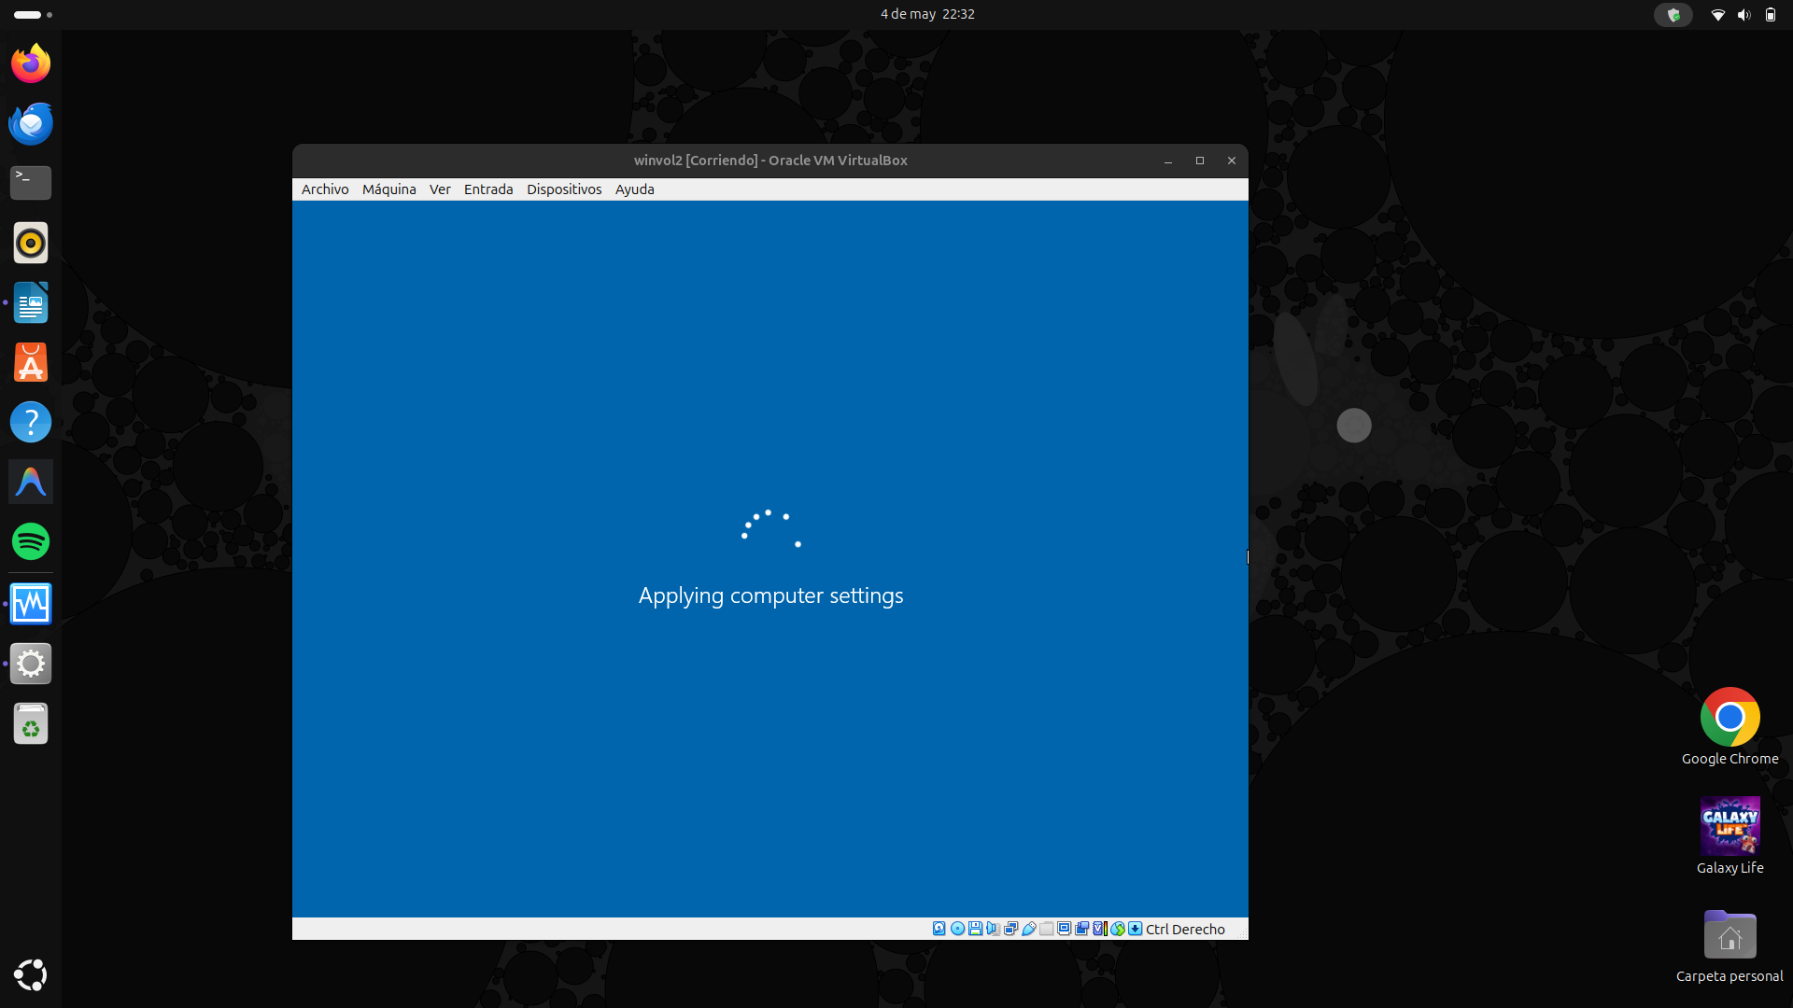The image size is (1793, 1008).
Task: Click the optical disc status icon
Action: (x=957, y=929)
